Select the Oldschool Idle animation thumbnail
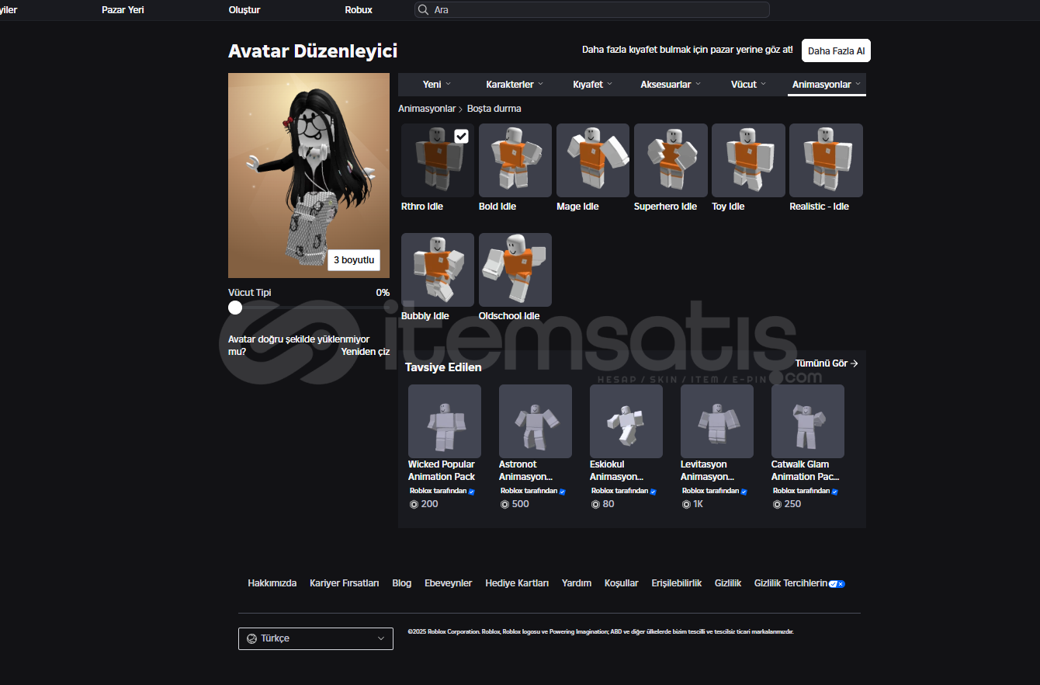This screenshot has height=685, width=1040. 515,269
